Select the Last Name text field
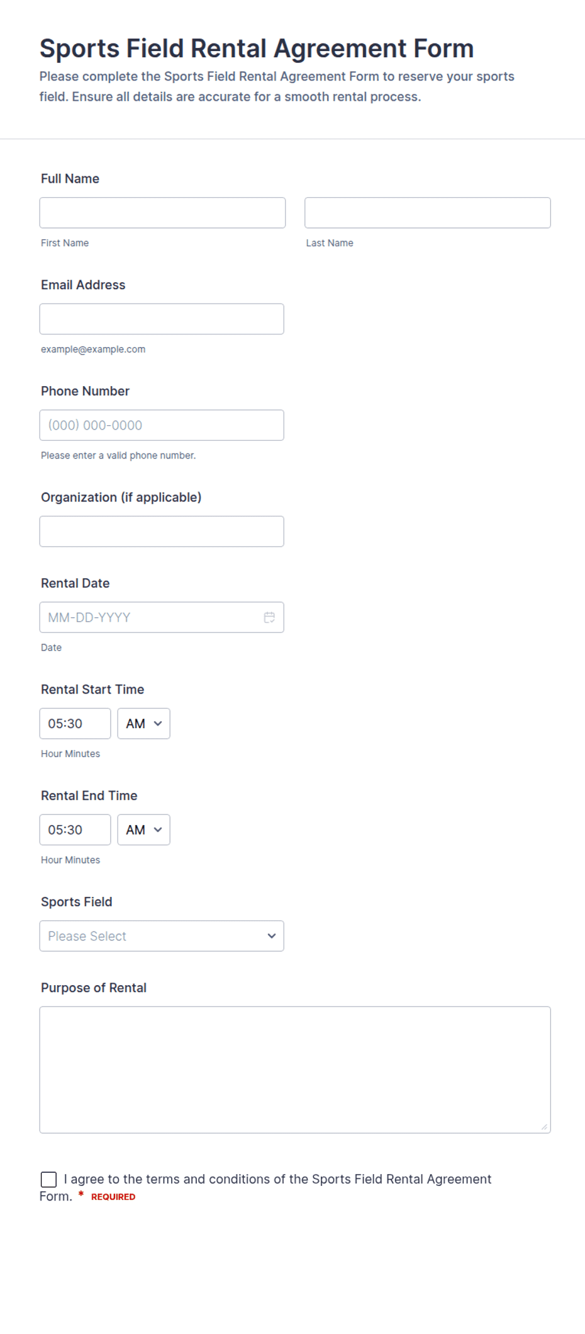Image resolution: width=585 pixels, height=1334 pixels. [428, 213]
